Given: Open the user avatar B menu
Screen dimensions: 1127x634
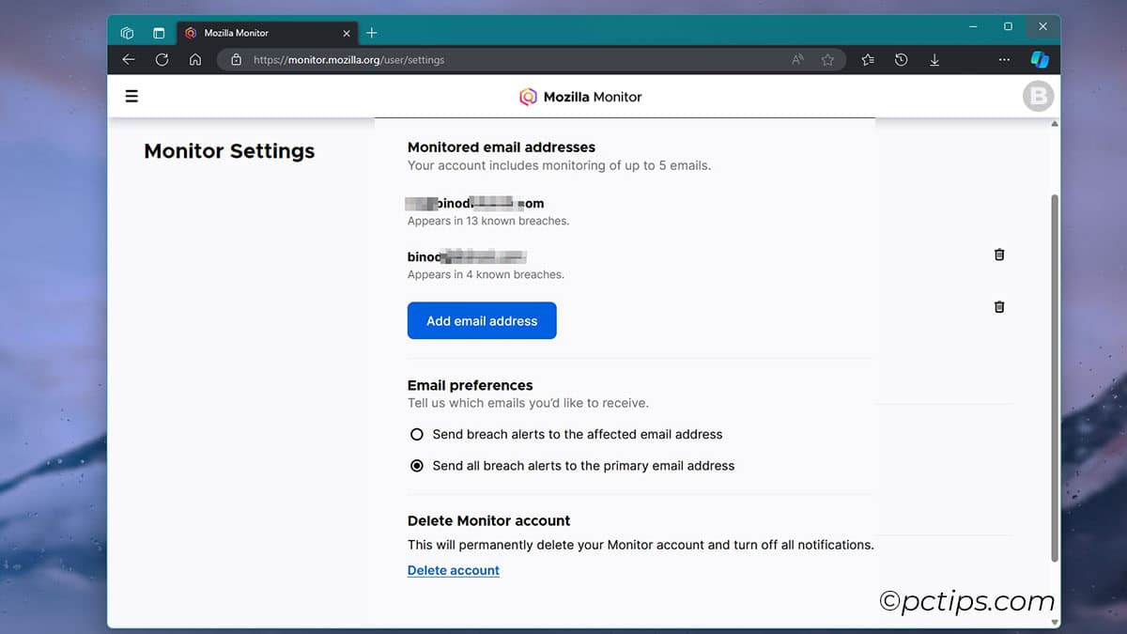Looking at the screenshot, I should 1038,96.
